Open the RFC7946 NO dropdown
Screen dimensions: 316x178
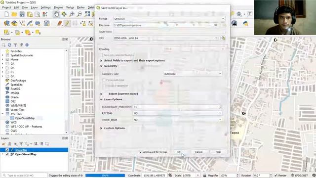pyautogui.click(x=178, y=113)
